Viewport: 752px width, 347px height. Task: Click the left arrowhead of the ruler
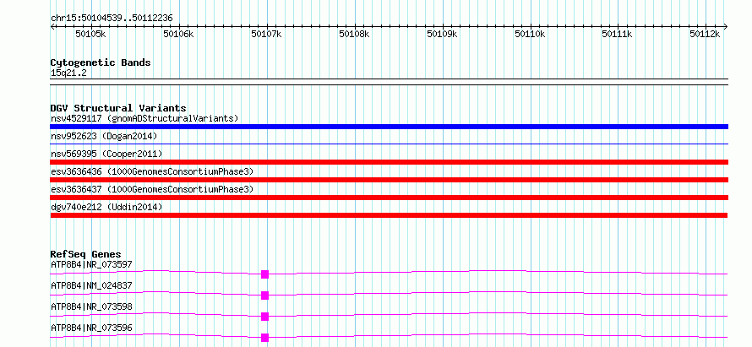(x=52, y=26)
